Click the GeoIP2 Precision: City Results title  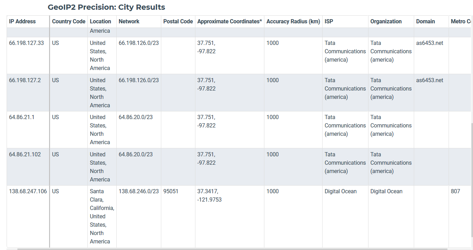coord(106,7)
